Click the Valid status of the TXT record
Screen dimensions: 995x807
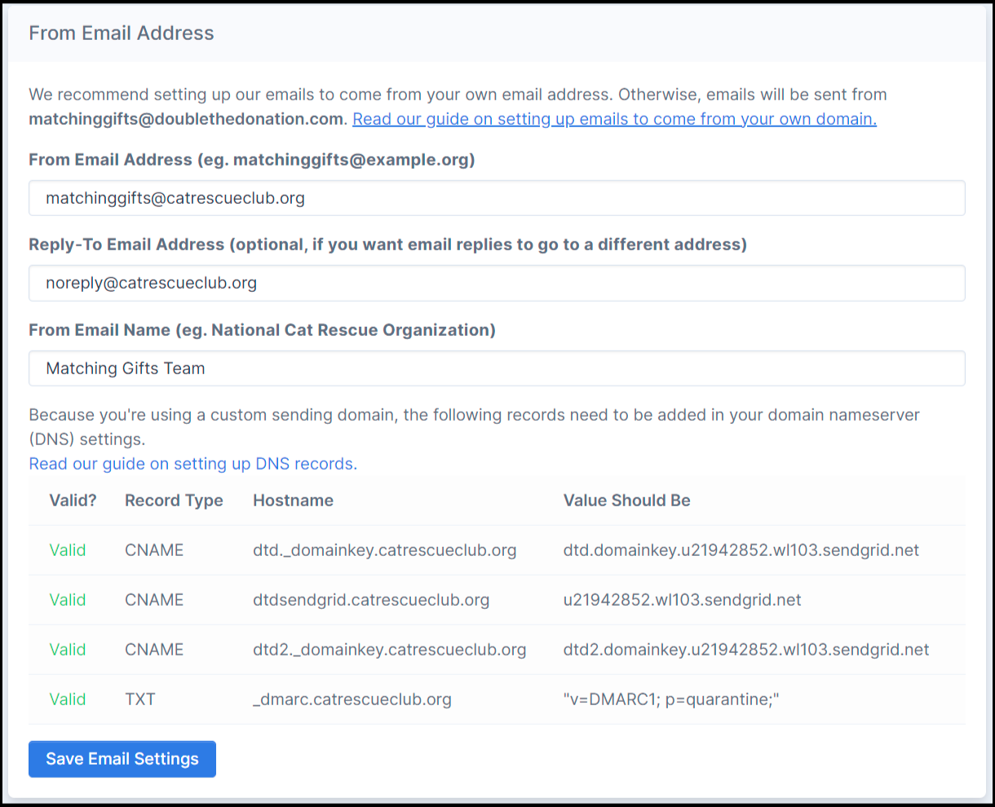click(x=68, y=699)
